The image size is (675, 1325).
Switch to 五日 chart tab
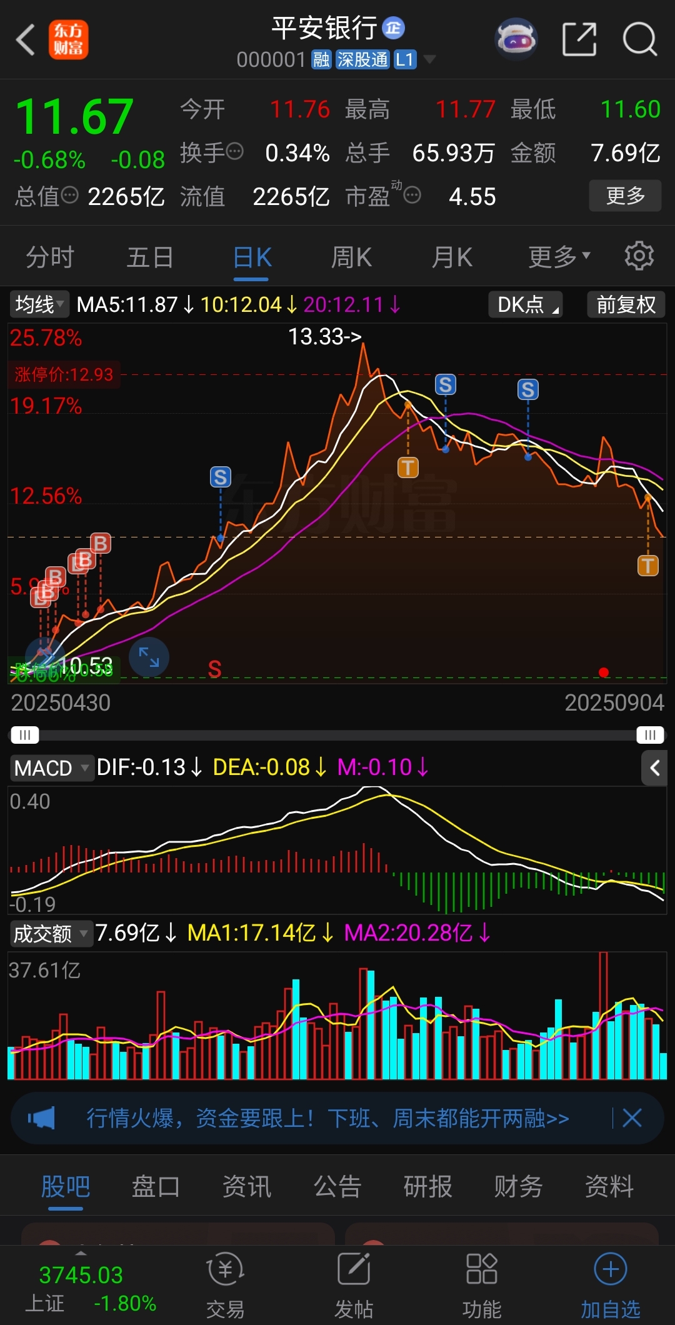click(150, 257)
